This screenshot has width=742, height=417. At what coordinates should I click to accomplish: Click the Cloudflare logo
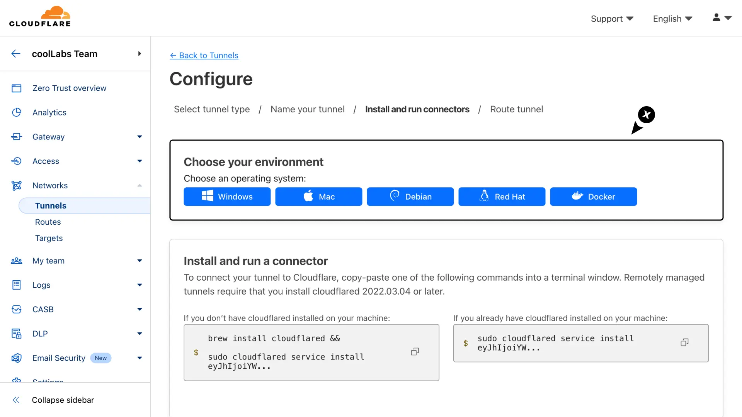click(x=40, y=17)
